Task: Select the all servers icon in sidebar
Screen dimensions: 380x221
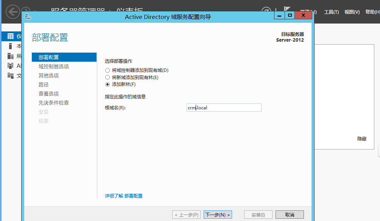Action: [x=11, y=56]
